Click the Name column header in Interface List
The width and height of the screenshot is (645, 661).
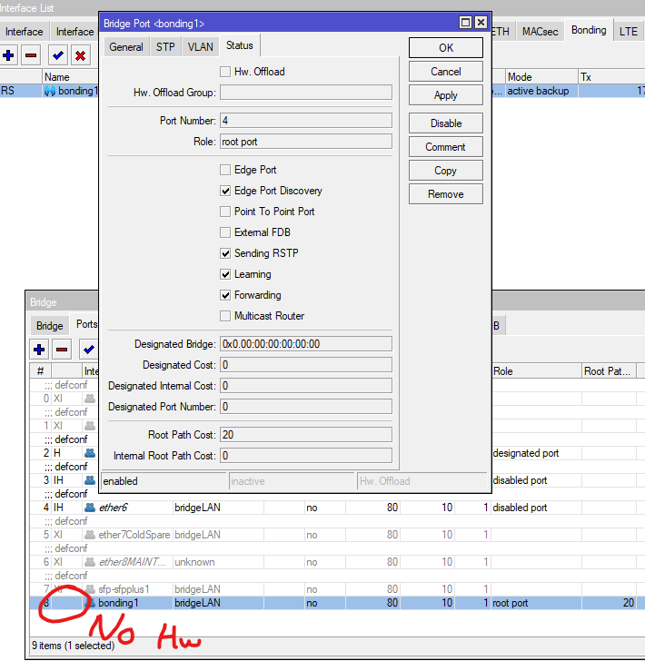(70, 77)
